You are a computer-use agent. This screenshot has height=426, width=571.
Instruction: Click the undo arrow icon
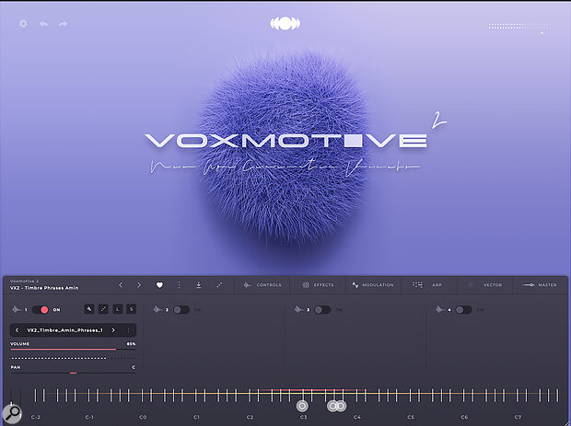point(43,24)
